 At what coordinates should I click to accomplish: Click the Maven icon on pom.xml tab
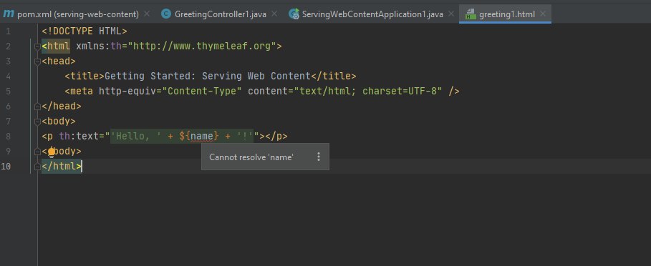pyautogui.click(x=9, y=14)
